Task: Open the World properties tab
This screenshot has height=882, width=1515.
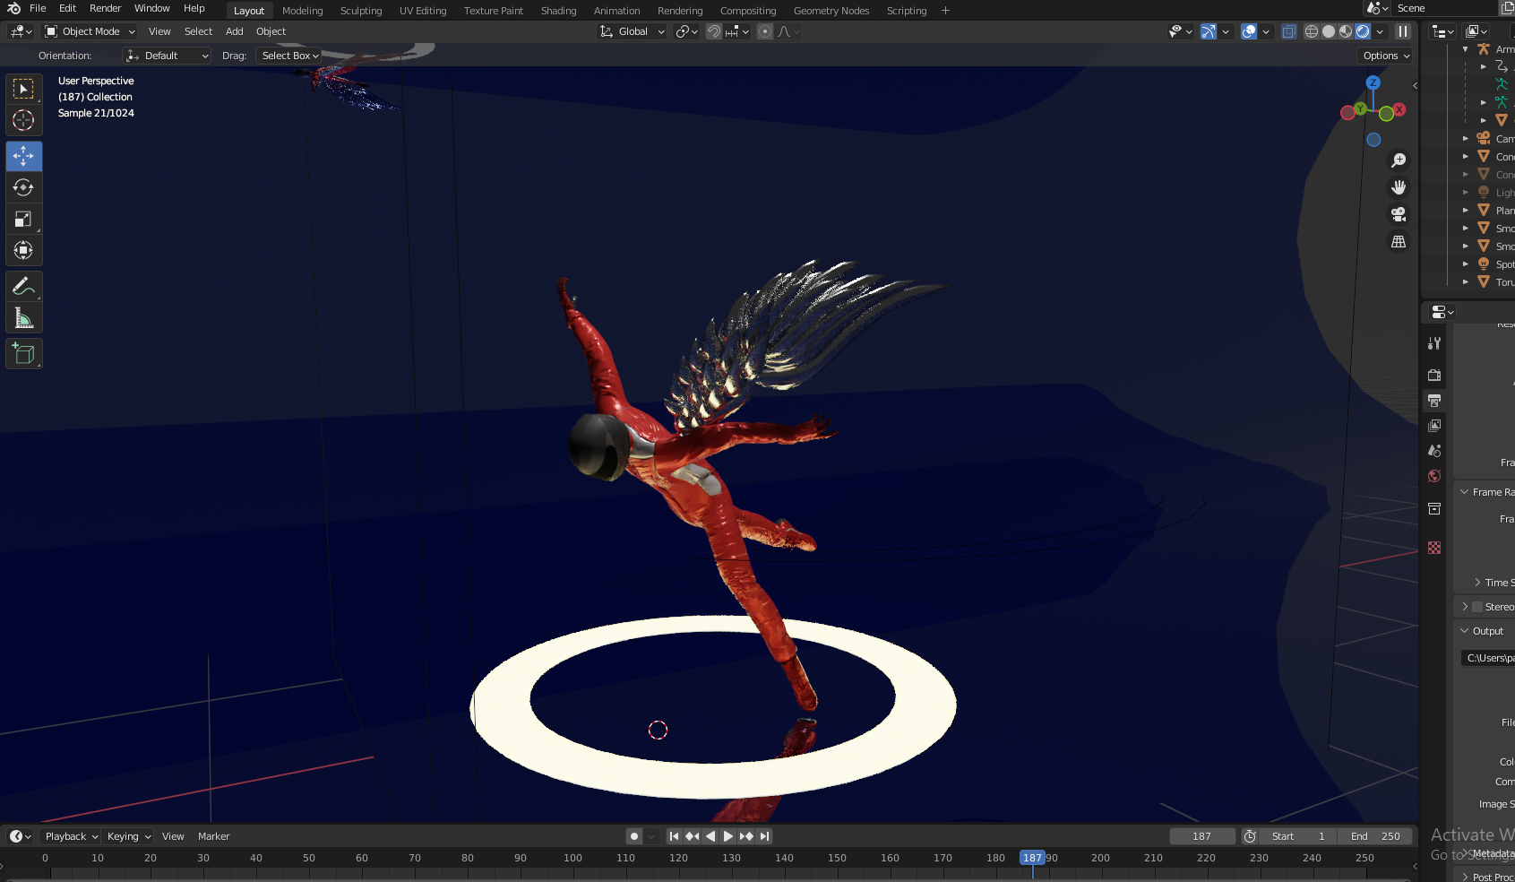Action: point(1434,476)
